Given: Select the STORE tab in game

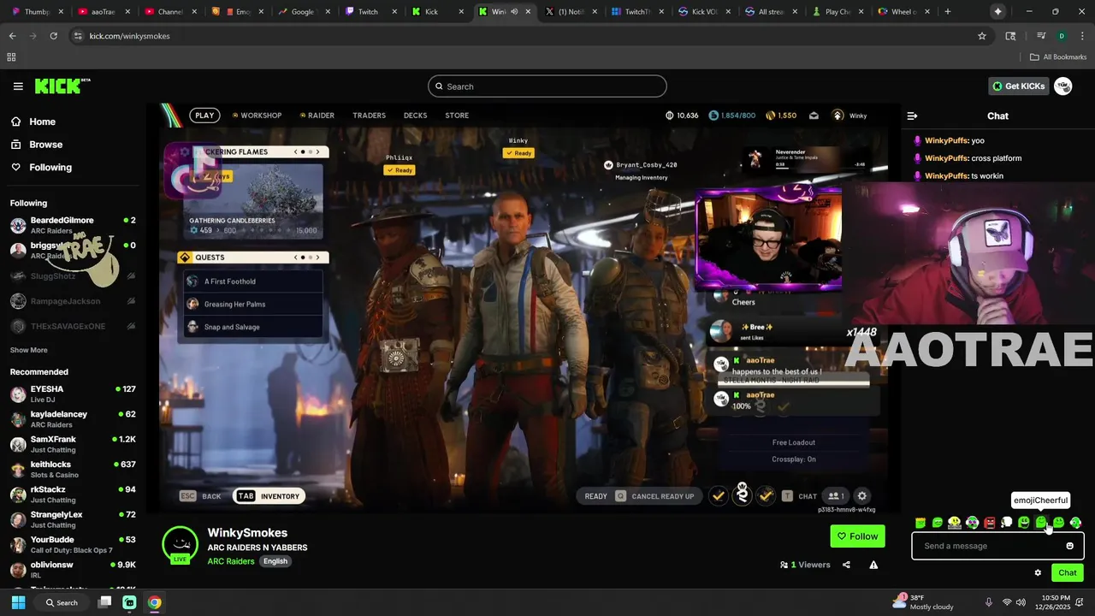Looking at the screenshot, I should pyautogui.click(x=457, y=115).
